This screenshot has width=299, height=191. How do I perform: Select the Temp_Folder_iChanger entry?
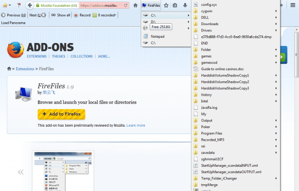coord(236,178)
